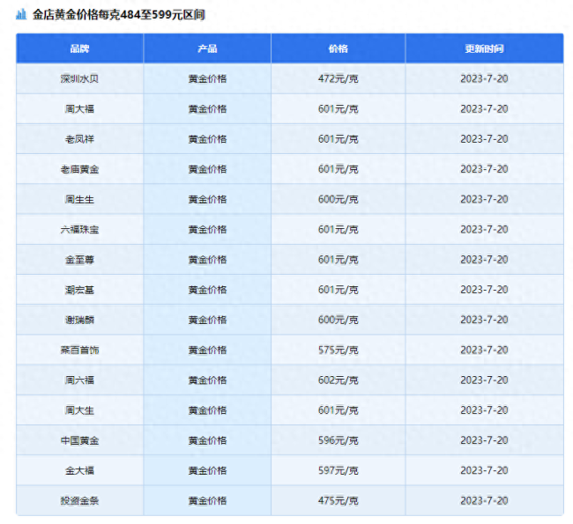
Task: Select the brand cell 金至尊
Action: tap(79, 260)
